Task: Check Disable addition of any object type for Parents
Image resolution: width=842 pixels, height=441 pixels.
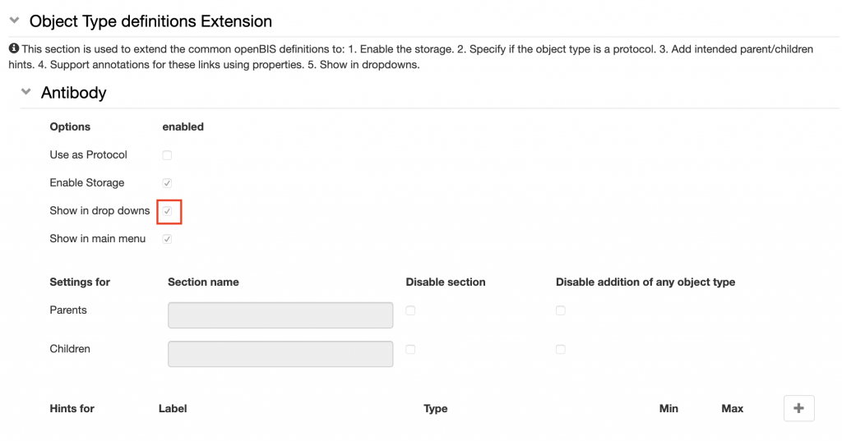Action: click(x=561, y=310)
